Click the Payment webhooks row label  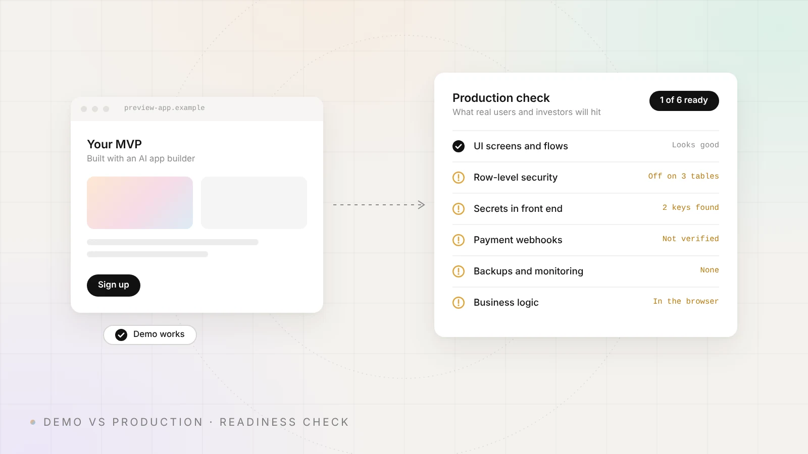click(x=518, y=240)
